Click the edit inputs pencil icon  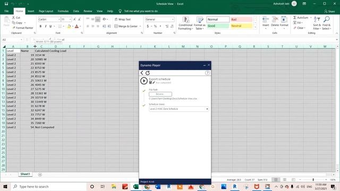coord(154,83)
